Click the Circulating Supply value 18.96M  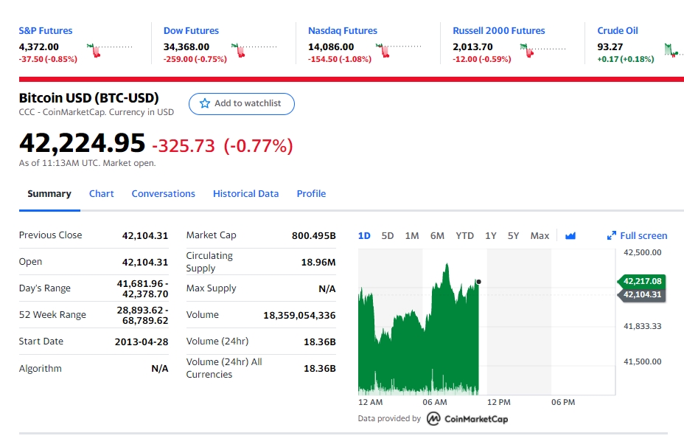pos(318,263)
